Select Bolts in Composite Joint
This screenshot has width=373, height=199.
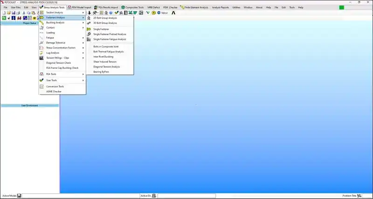(110, 46)
